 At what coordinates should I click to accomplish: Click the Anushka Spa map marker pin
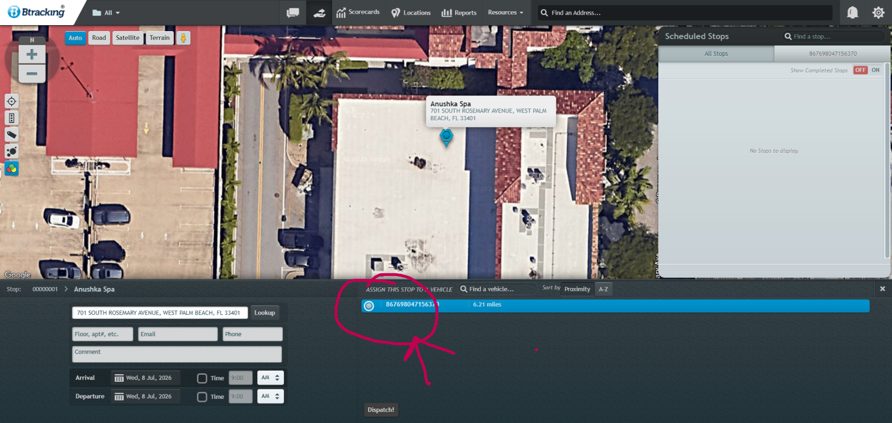(x=446, y=137)
